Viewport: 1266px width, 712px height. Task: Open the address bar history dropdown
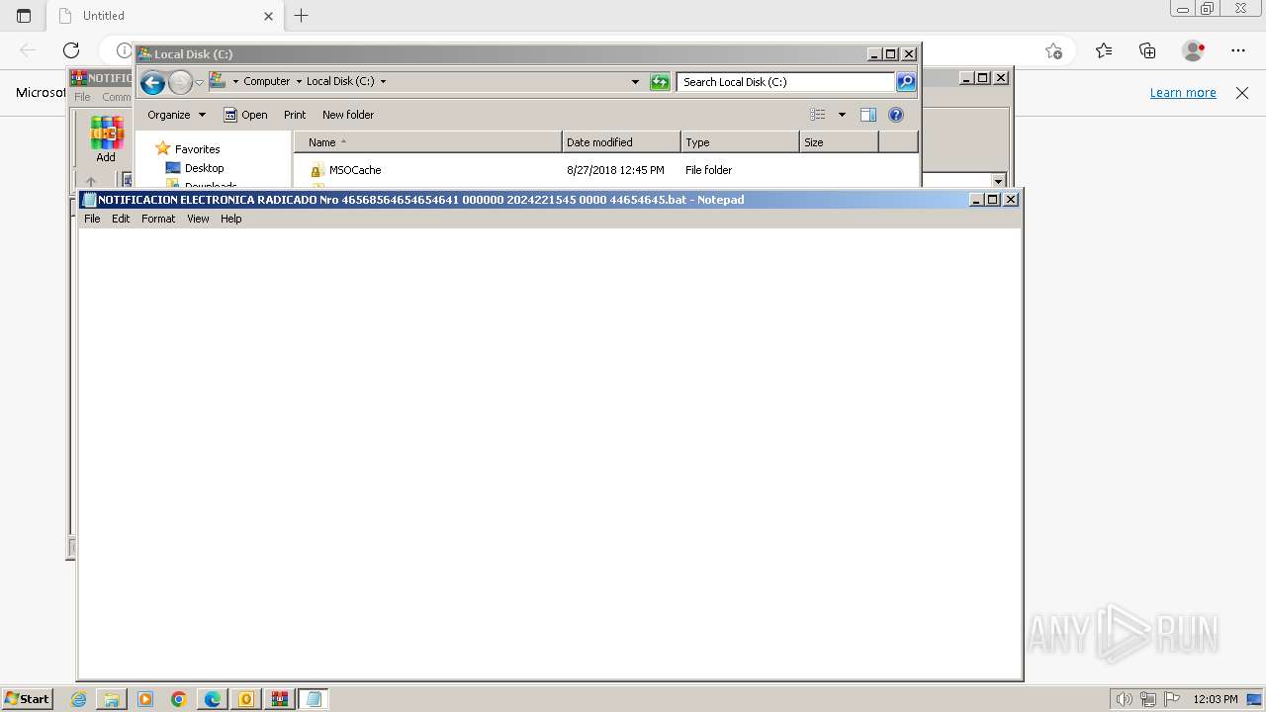[635, 82]
